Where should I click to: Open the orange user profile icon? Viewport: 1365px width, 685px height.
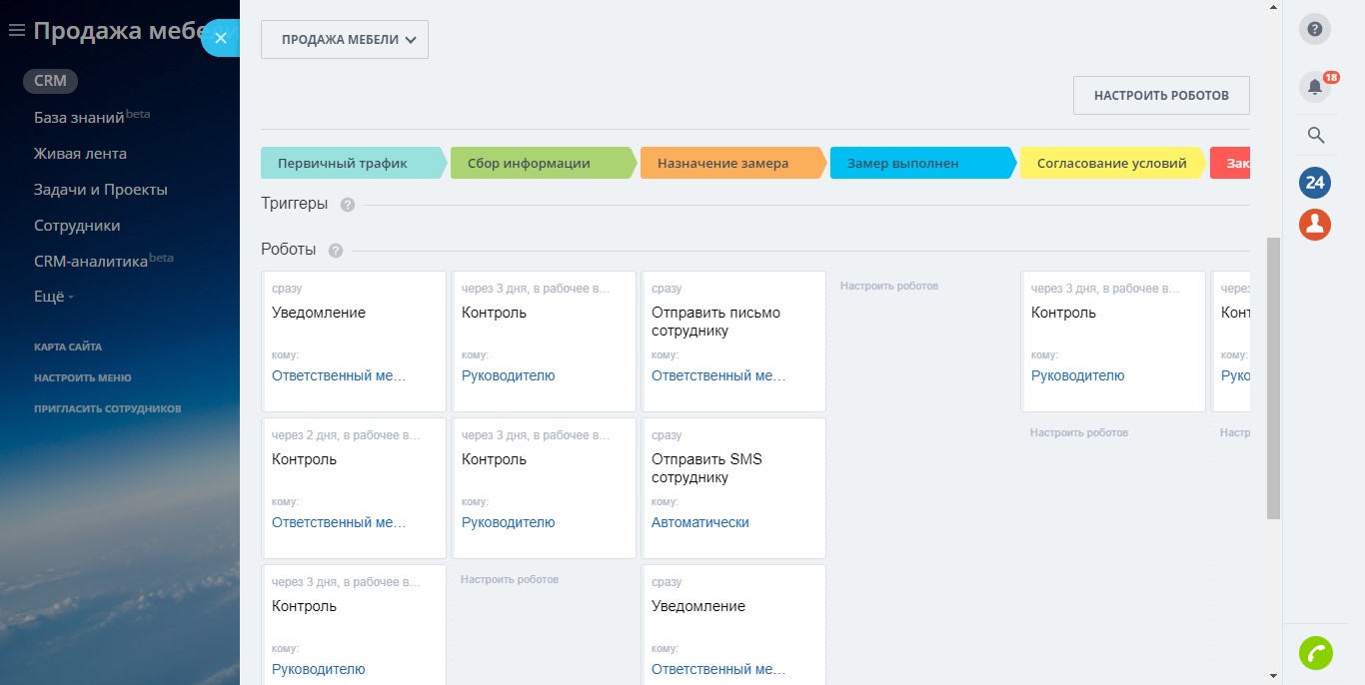click(1315, 224)
